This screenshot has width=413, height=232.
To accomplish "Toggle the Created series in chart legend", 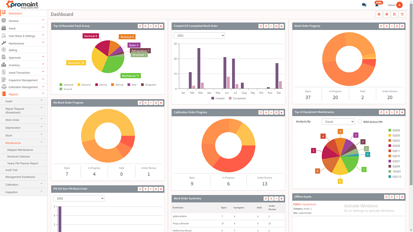I will 218,98.
